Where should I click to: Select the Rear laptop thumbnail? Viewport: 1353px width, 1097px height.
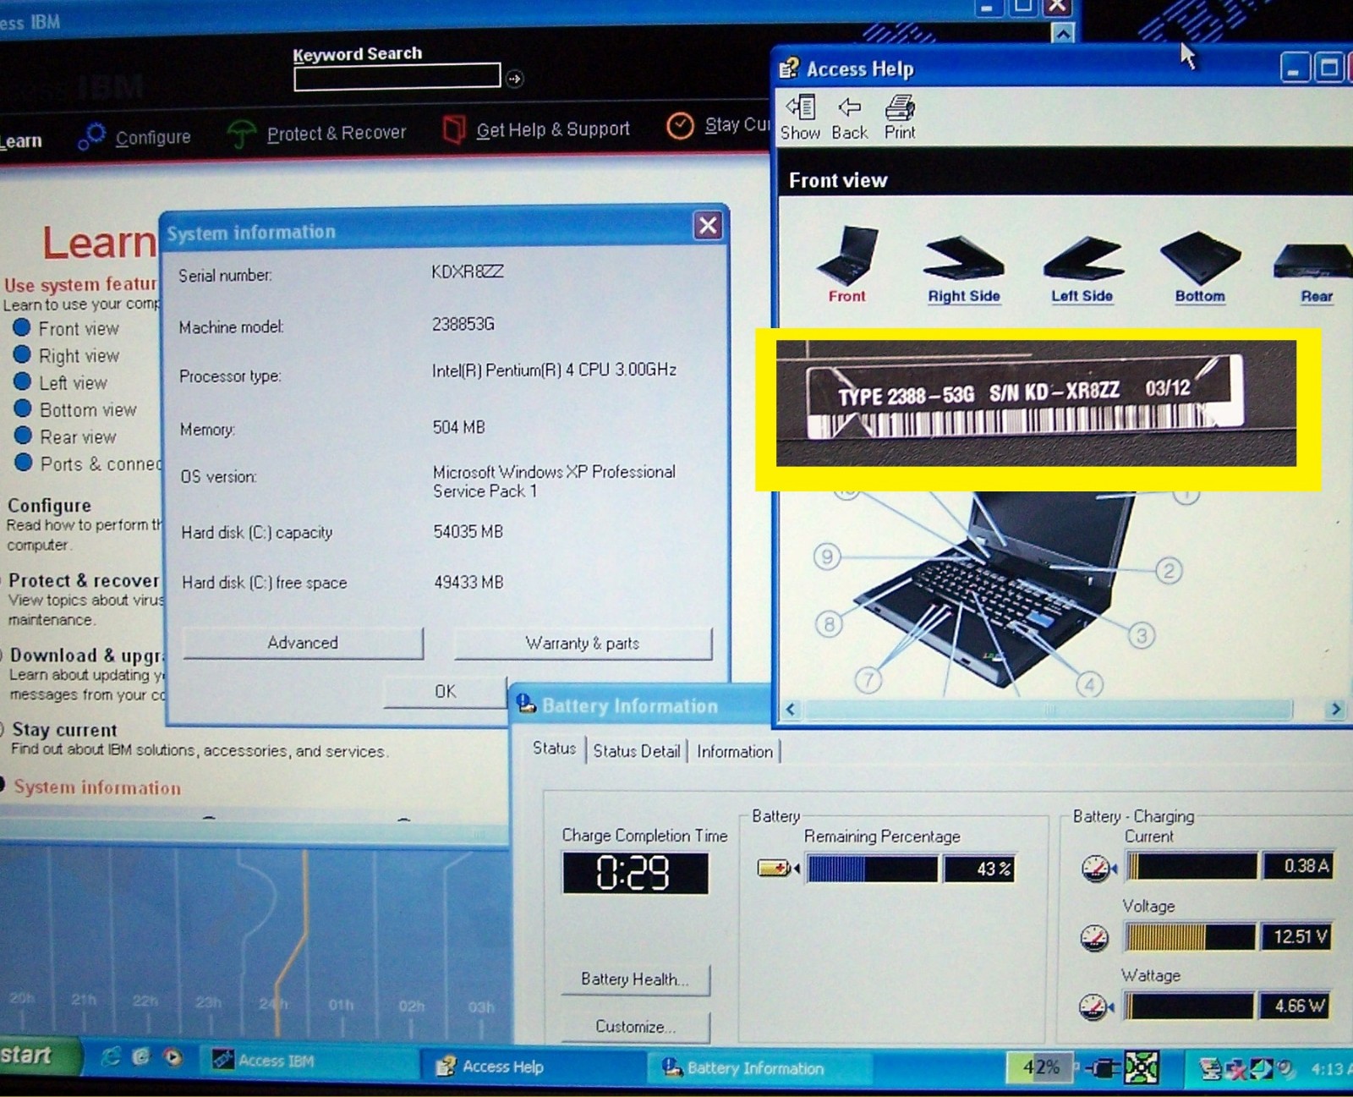1315,272
